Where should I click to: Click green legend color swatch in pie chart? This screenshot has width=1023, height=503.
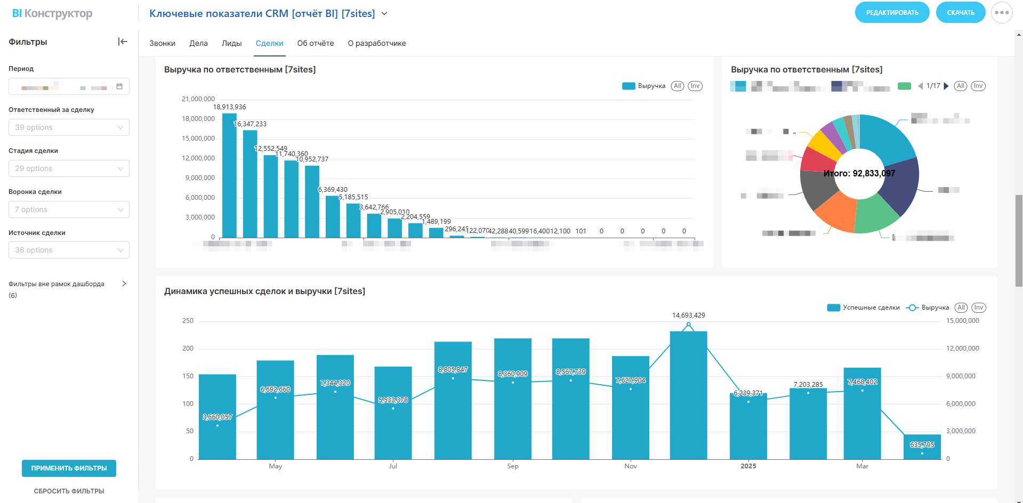tap(904, 86)
